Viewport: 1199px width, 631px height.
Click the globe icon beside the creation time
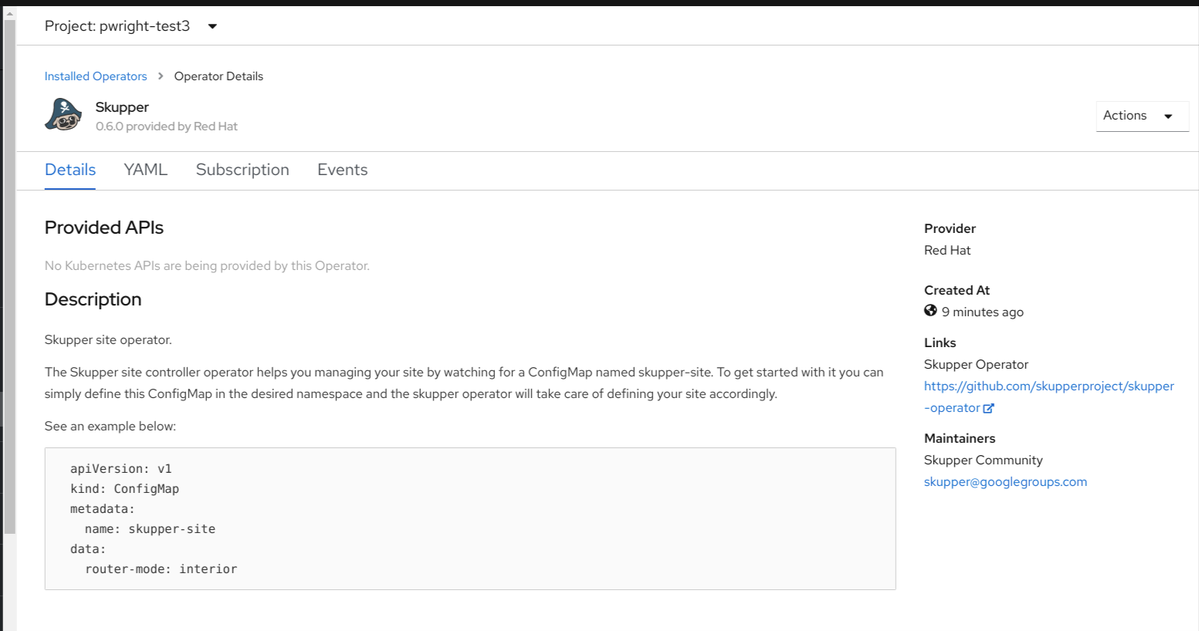(x=930, y=311)
